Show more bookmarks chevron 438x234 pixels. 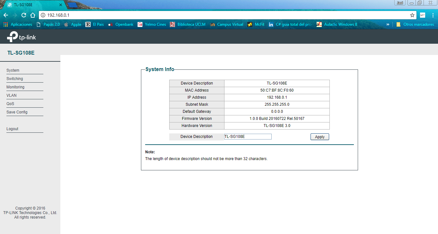(388, 24)
